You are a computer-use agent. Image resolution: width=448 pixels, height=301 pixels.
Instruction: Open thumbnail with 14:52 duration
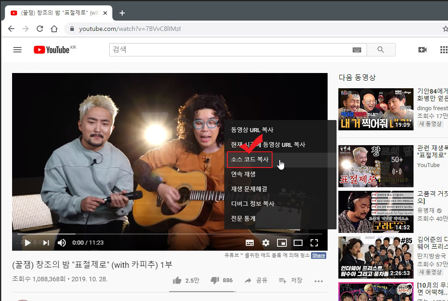pos(375,212)
